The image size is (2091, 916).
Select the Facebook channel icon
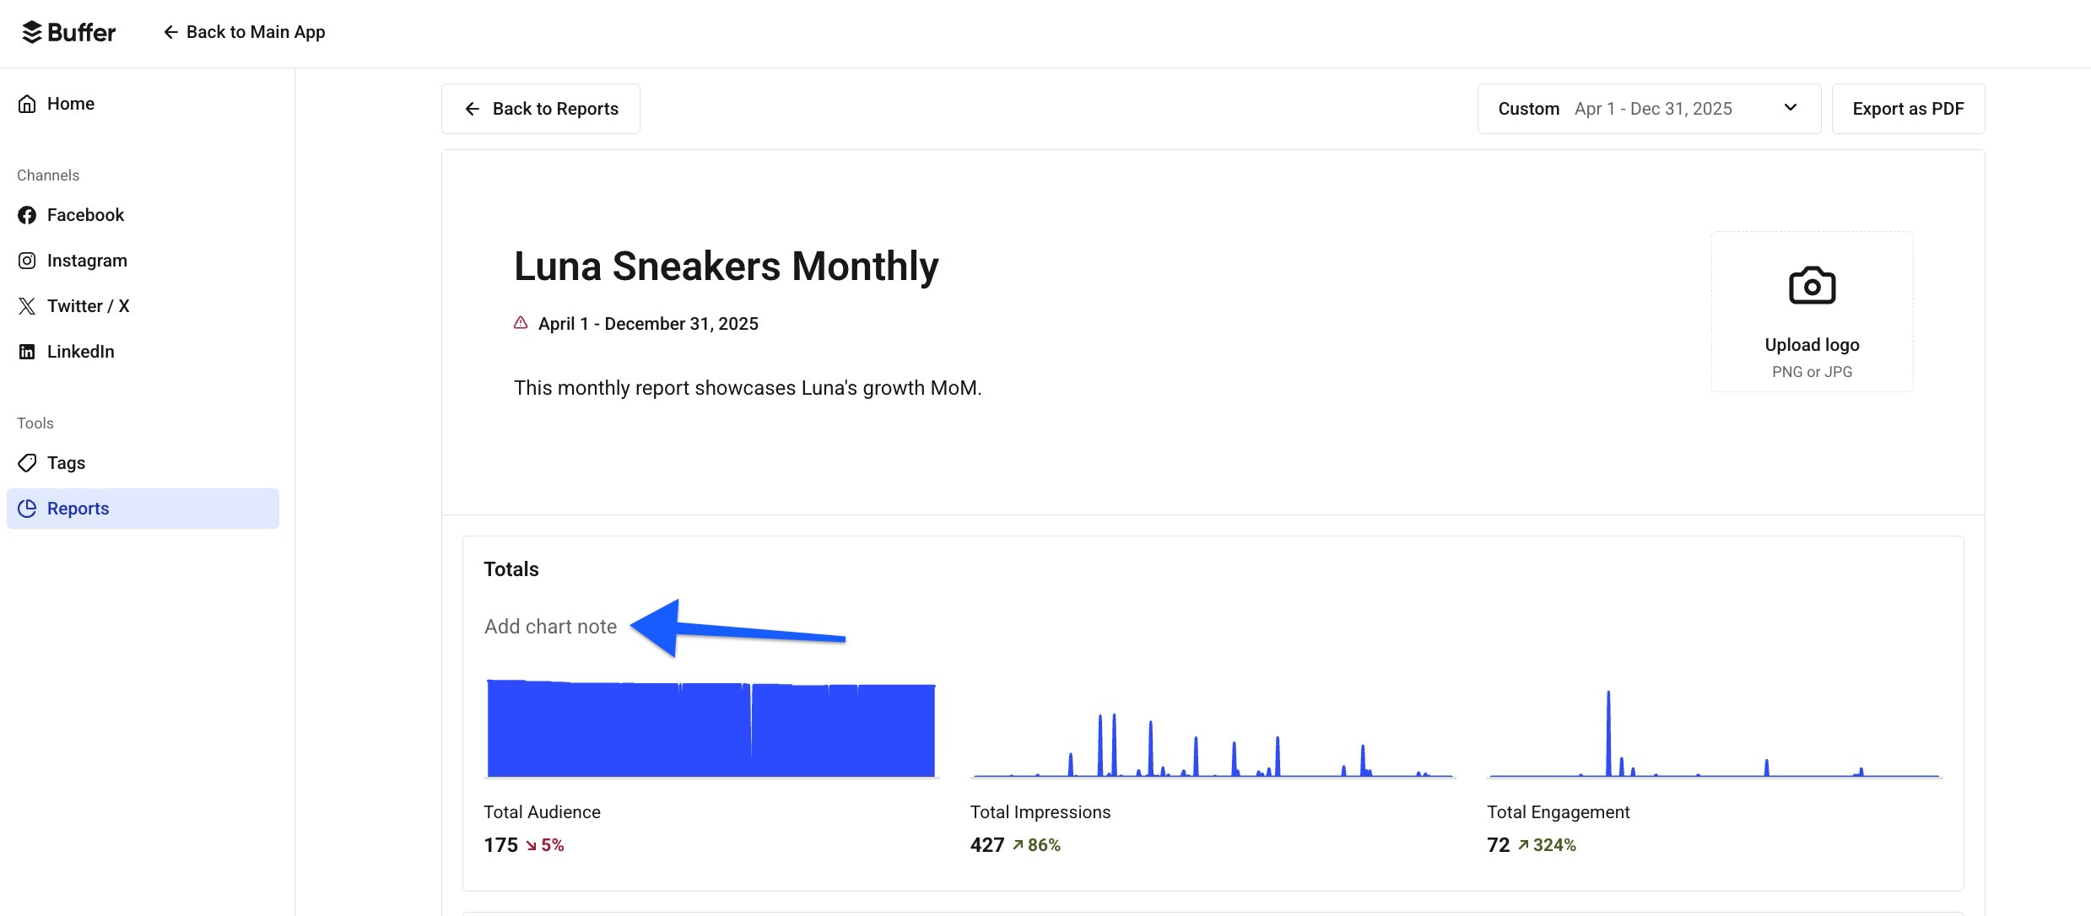[x=26, y=214]
